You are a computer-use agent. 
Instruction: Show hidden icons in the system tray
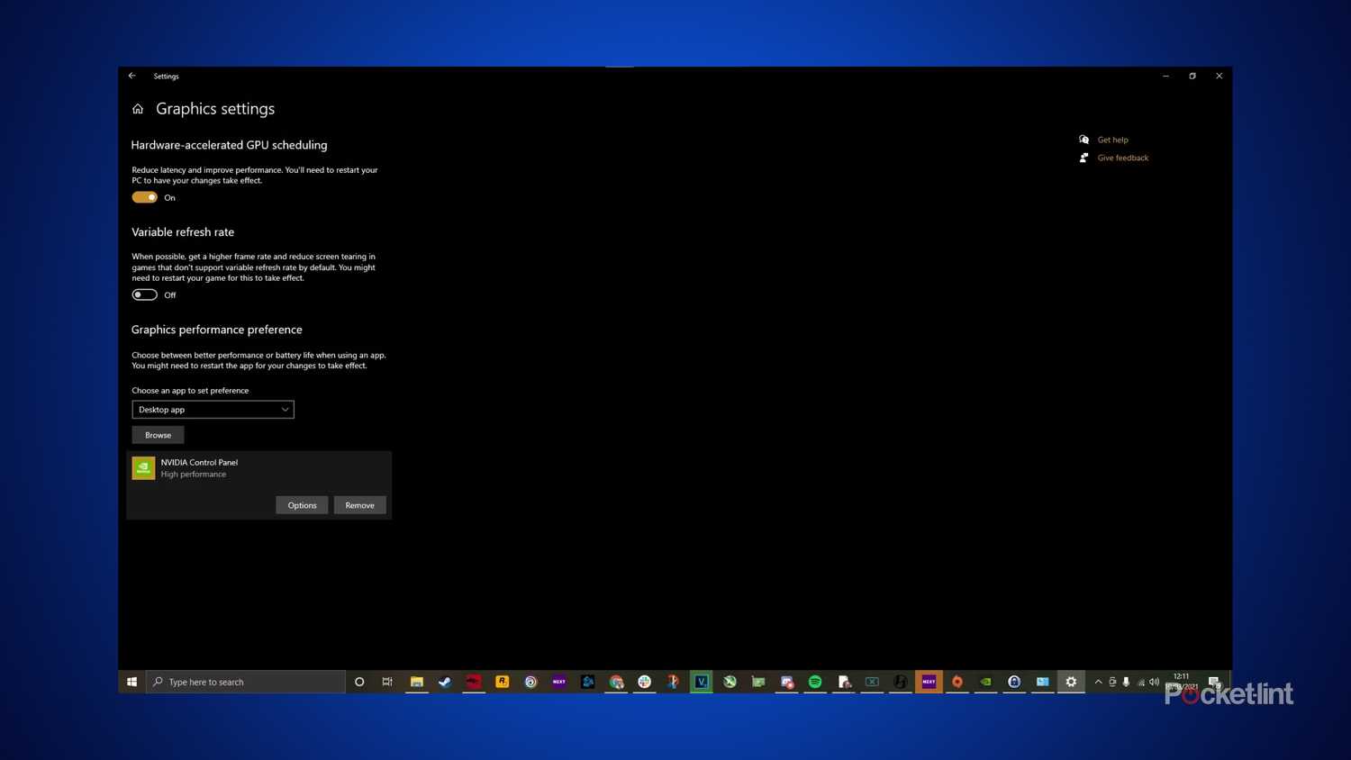(1098, 682)
